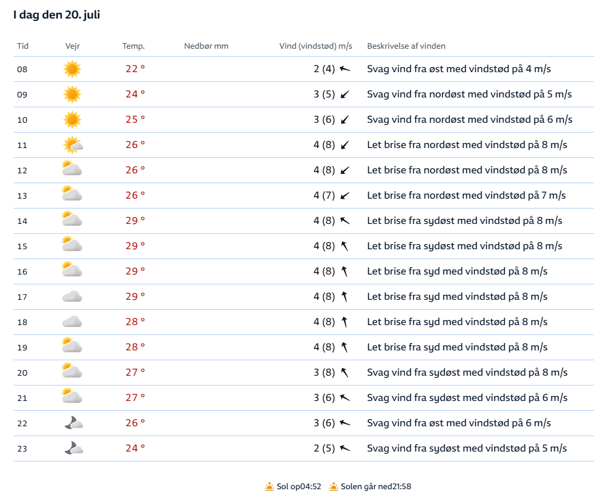Click the cloudy icon in the 17 row
Viewport: 594px width, 504px height.
click(72, 297)
